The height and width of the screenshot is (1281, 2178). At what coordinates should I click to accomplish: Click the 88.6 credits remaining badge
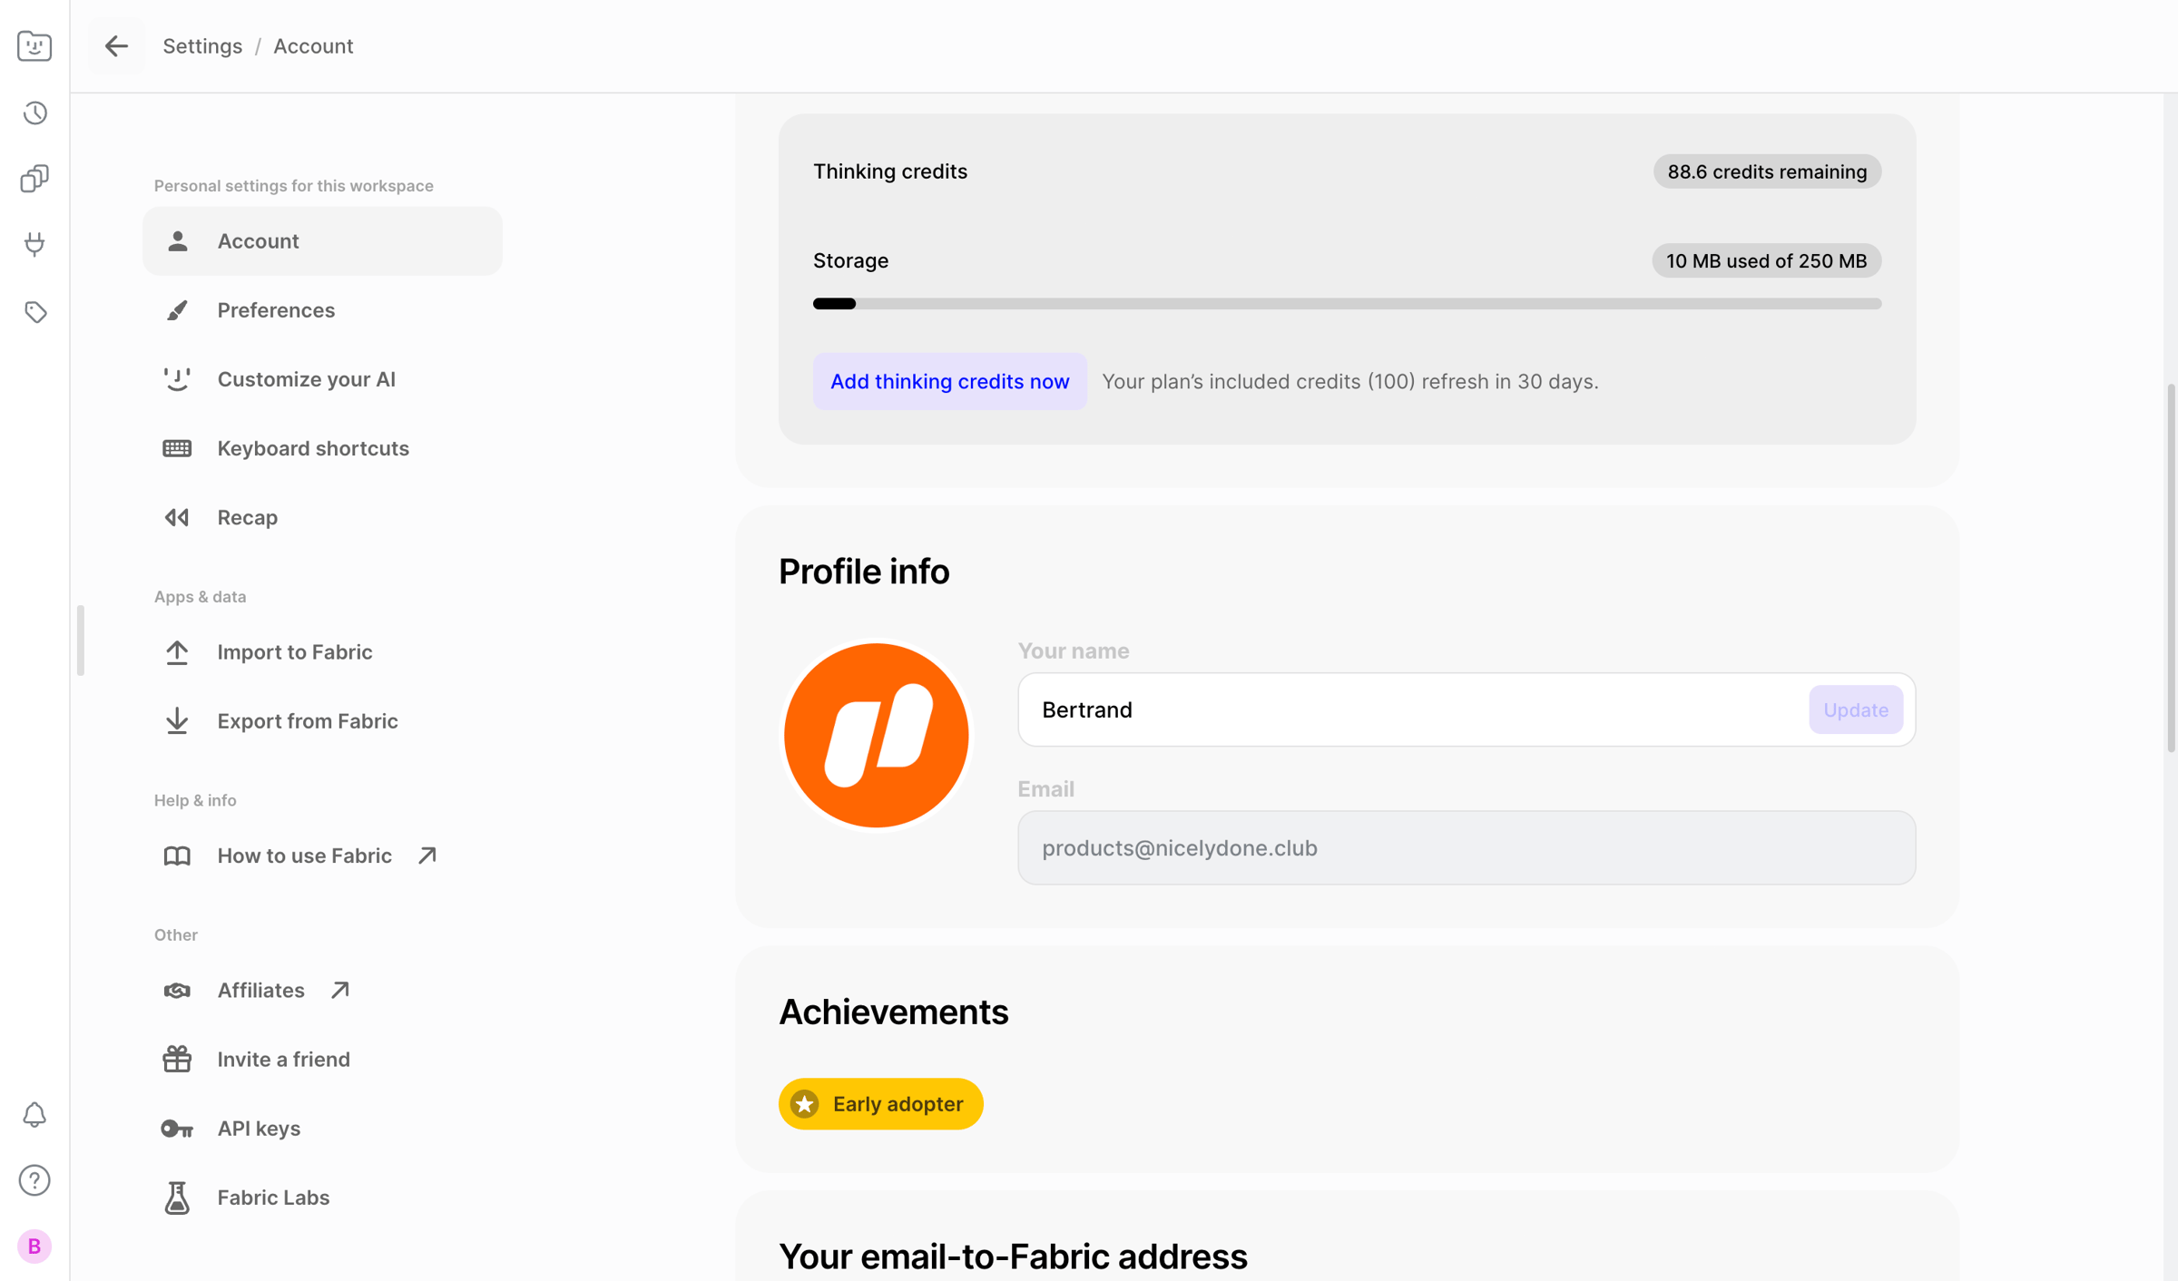pos(1766,171)
